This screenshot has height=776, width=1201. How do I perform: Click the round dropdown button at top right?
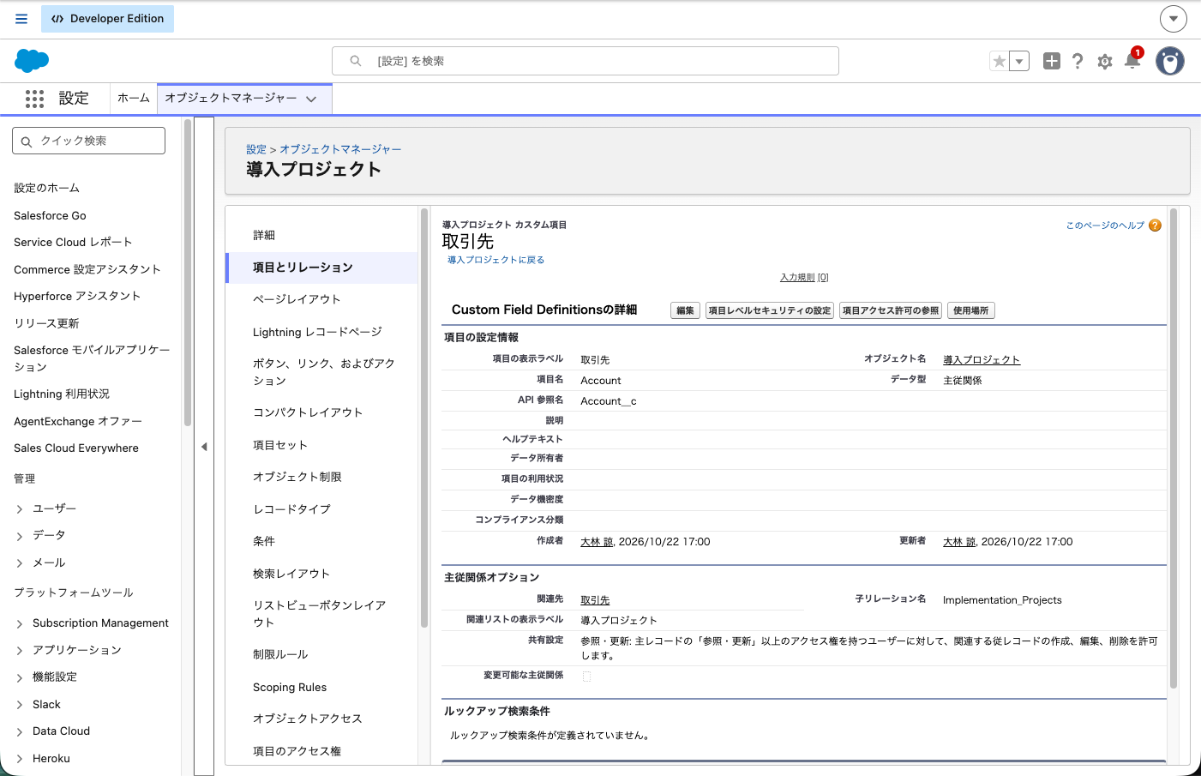(x=1174, y=18)
